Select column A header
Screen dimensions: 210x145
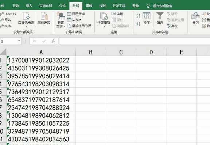click(41, 52)
